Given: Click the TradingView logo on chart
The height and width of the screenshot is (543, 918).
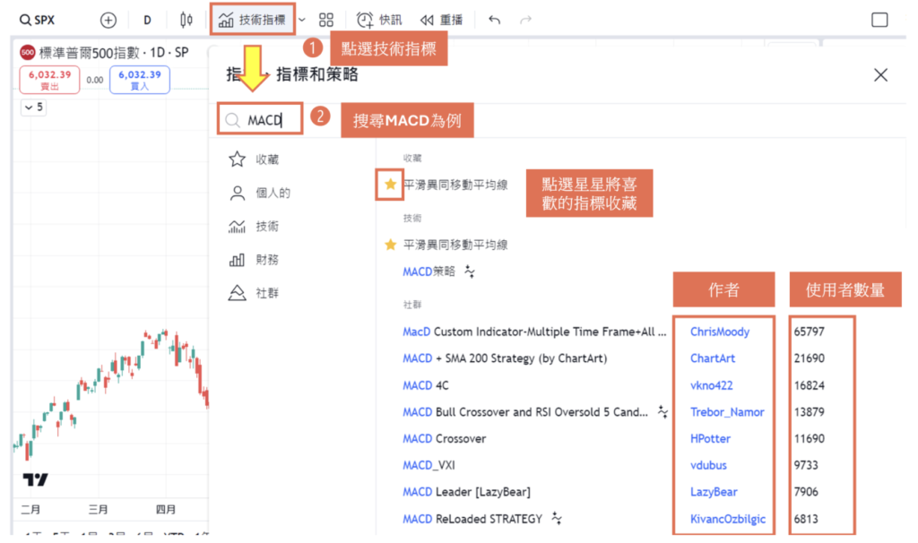Looking at the screenshot, I should pyautogui.click(x=36, y=479).
